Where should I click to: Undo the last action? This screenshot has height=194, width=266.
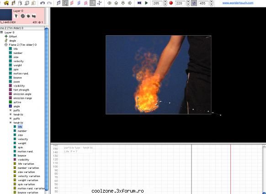43,3
